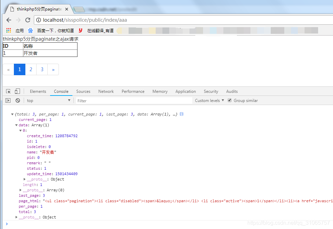
Task: Go to pagination page 3
Action: (42, 69)
